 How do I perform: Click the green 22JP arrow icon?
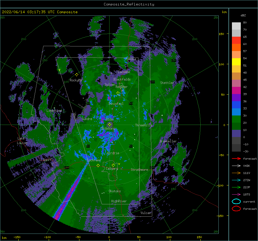point(236,187)
